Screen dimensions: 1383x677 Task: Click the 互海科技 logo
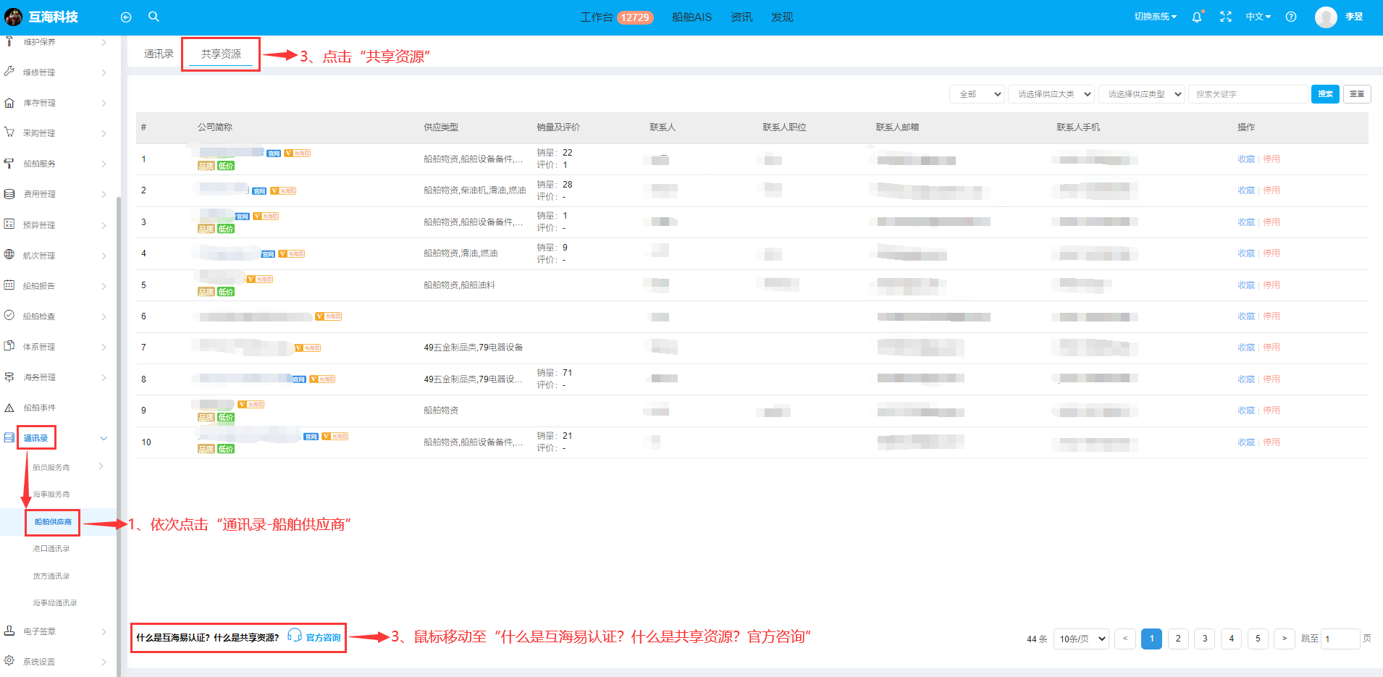pos(41,17)
